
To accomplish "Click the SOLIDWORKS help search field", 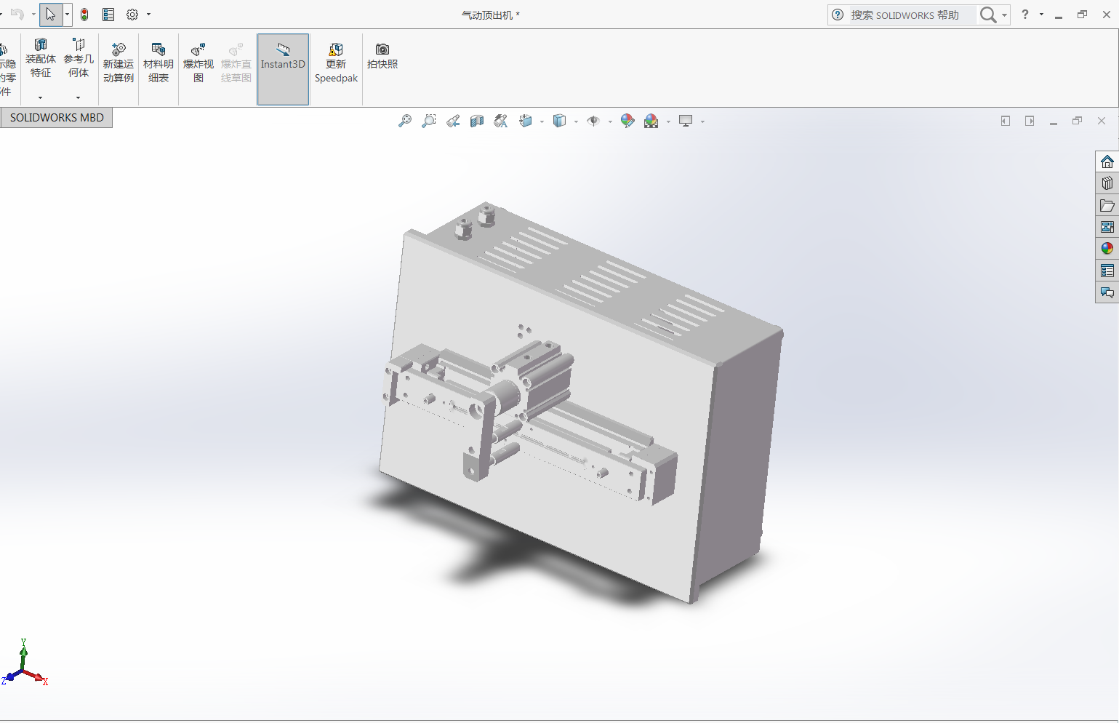I will 911,15.
